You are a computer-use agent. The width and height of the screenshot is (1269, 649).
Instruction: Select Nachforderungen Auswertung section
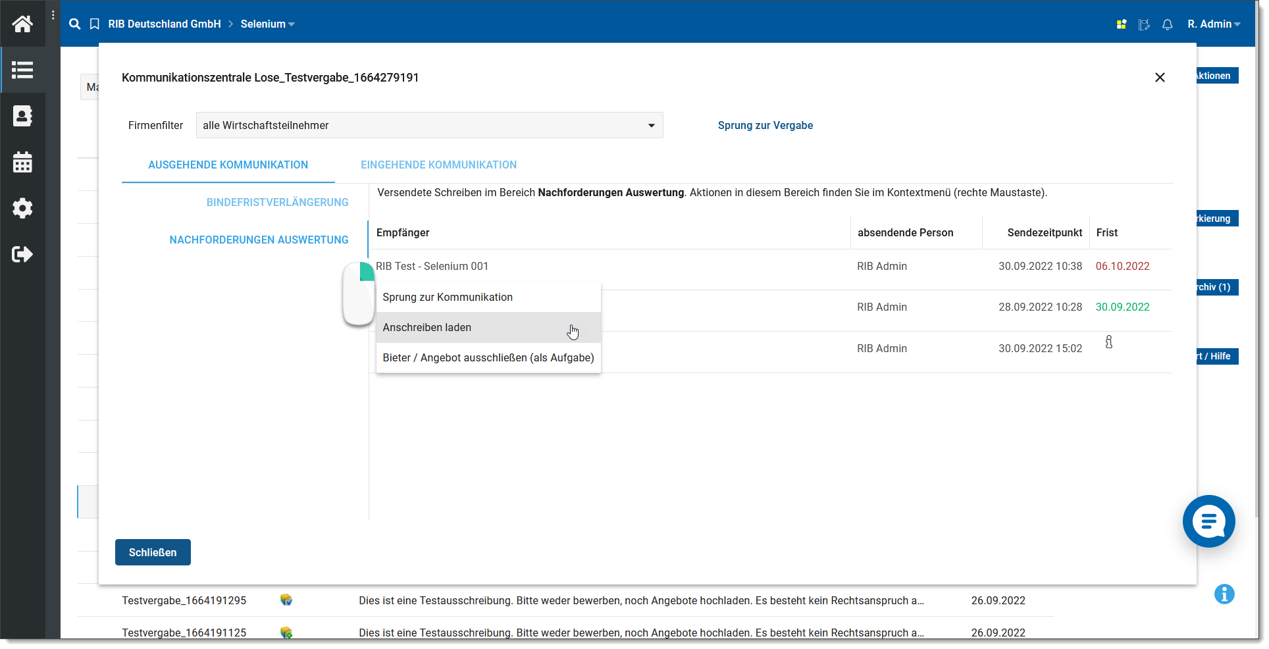(259, 240)
